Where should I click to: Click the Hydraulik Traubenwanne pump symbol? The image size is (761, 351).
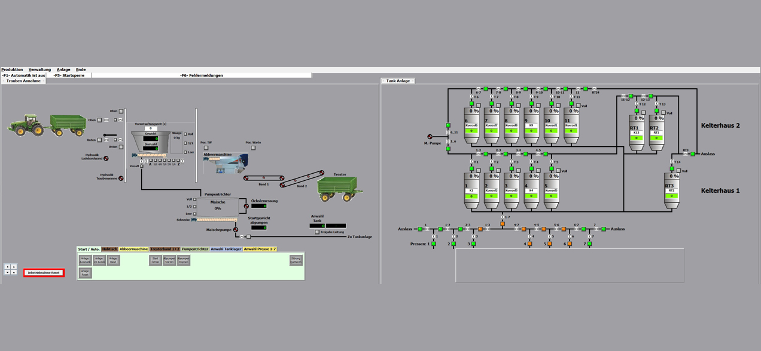[x=120, y=178]
